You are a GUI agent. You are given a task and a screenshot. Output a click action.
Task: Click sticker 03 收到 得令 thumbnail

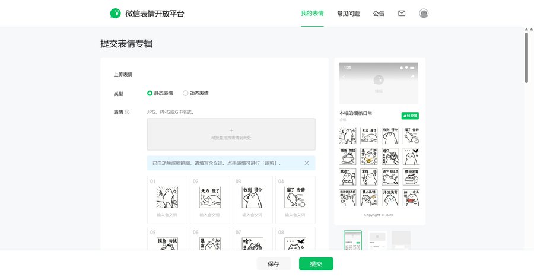click(x=252, y=198)
